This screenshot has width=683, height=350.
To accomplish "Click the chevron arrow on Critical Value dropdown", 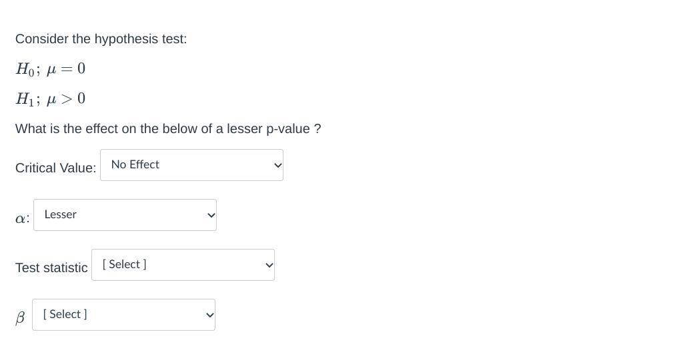I will pos(278,165).
